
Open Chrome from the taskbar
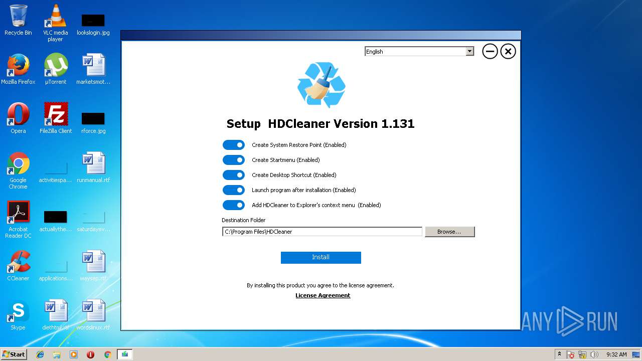click(107, 354)
